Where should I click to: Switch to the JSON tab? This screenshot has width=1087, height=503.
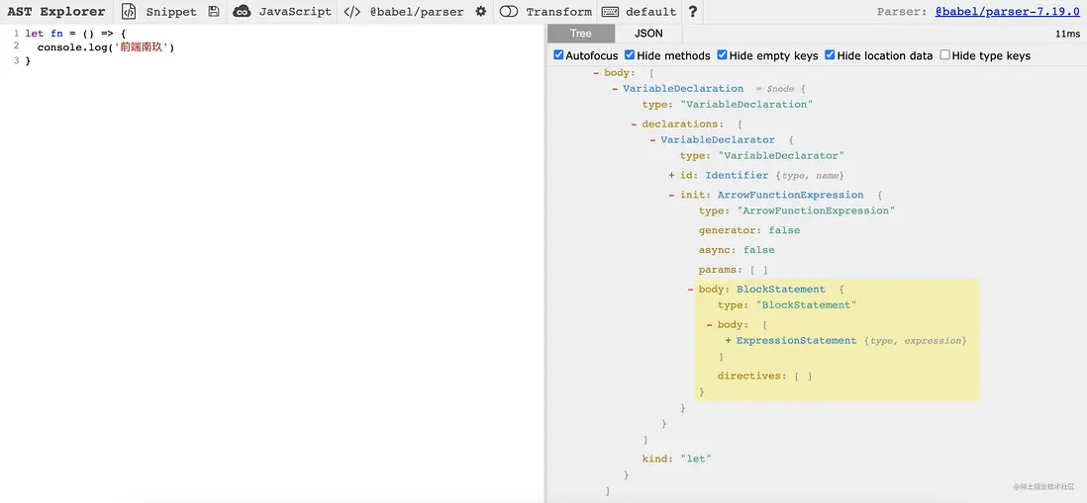pyautogui.click(x=648, y=34)
